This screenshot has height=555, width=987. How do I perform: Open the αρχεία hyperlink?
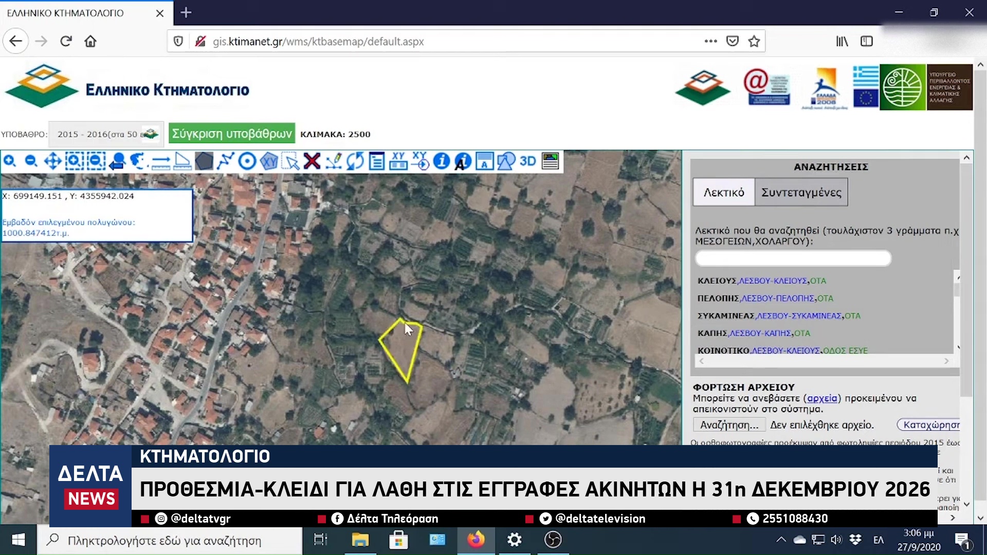822,398
